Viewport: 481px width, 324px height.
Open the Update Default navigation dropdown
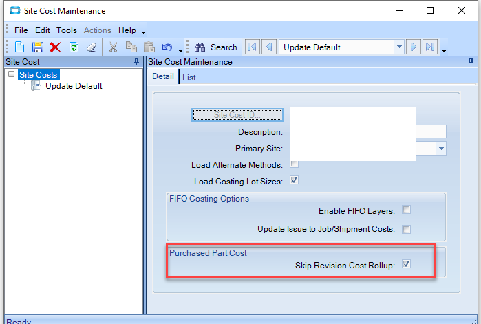(399, 47)
